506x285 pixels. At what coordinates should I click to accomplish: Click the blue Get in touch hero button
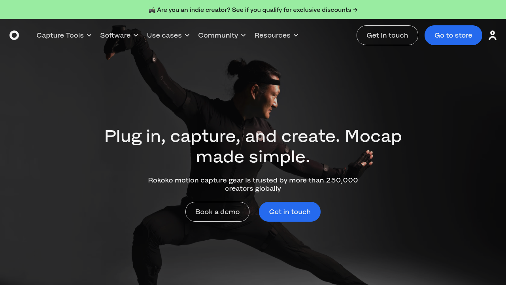click(x=290, y=212)
